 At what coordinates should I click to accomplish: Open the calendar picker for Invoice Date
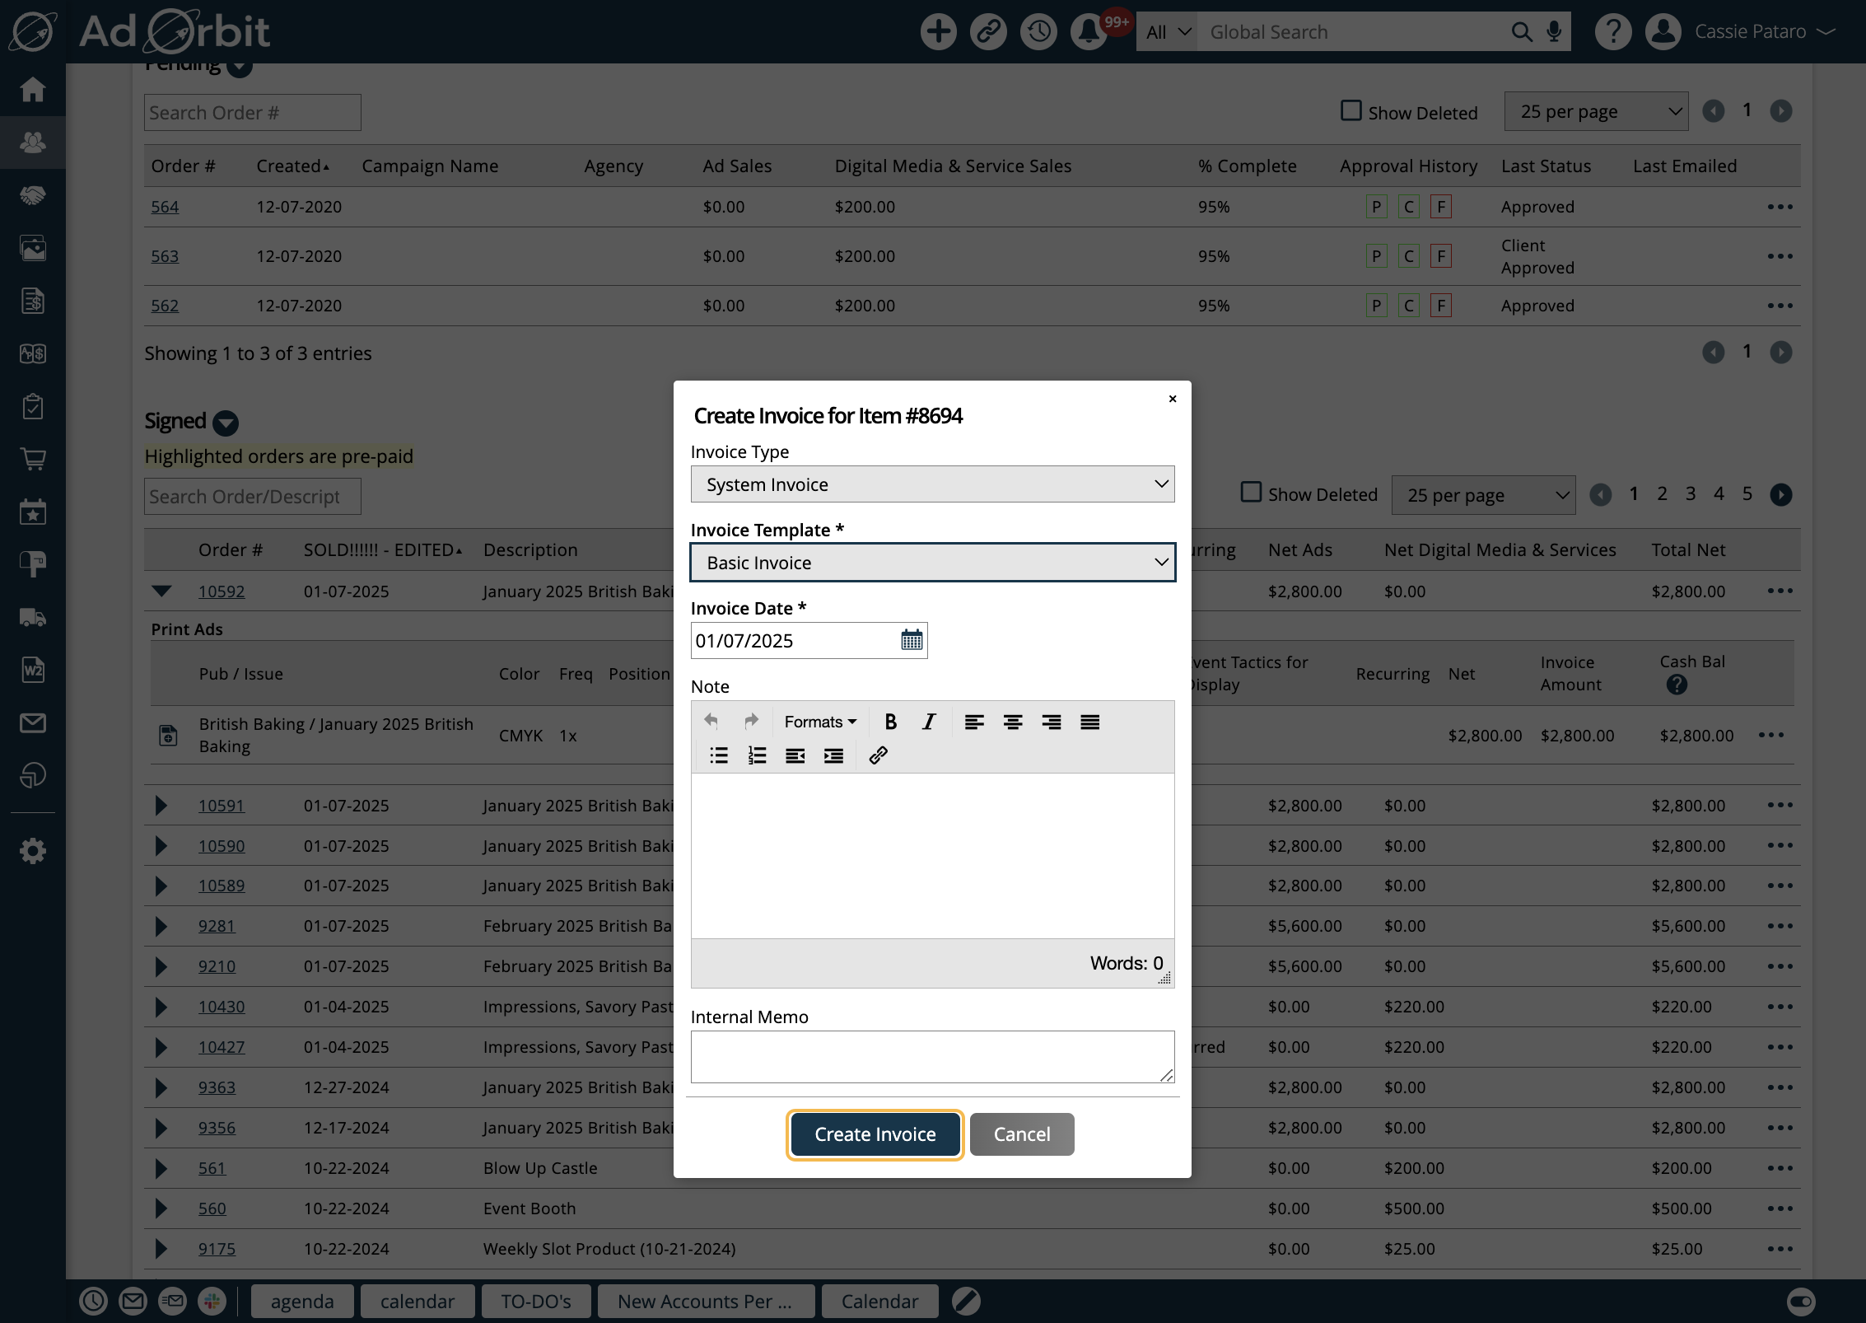[910, 640]
